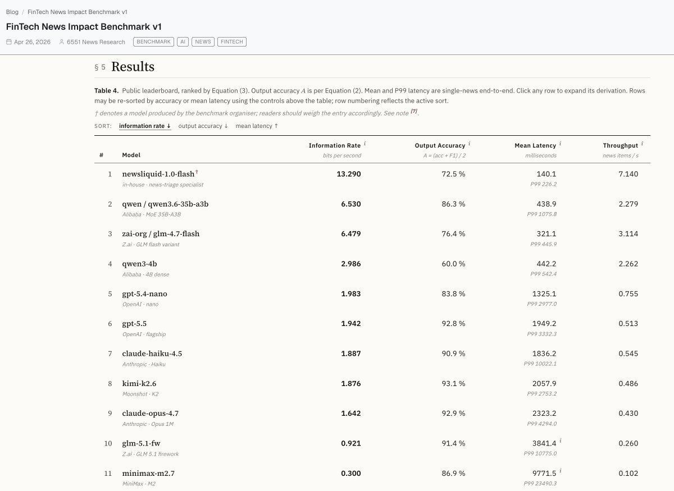
Task: Click info icon next to Output Accuracy header
Action: 470,144
